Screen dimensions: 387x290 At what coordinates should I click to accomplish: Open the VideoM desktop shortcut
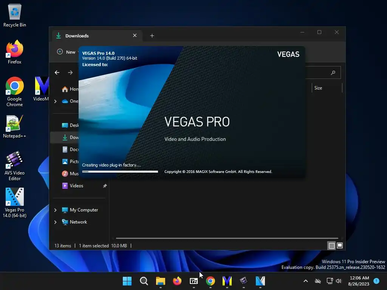(41, 89)
